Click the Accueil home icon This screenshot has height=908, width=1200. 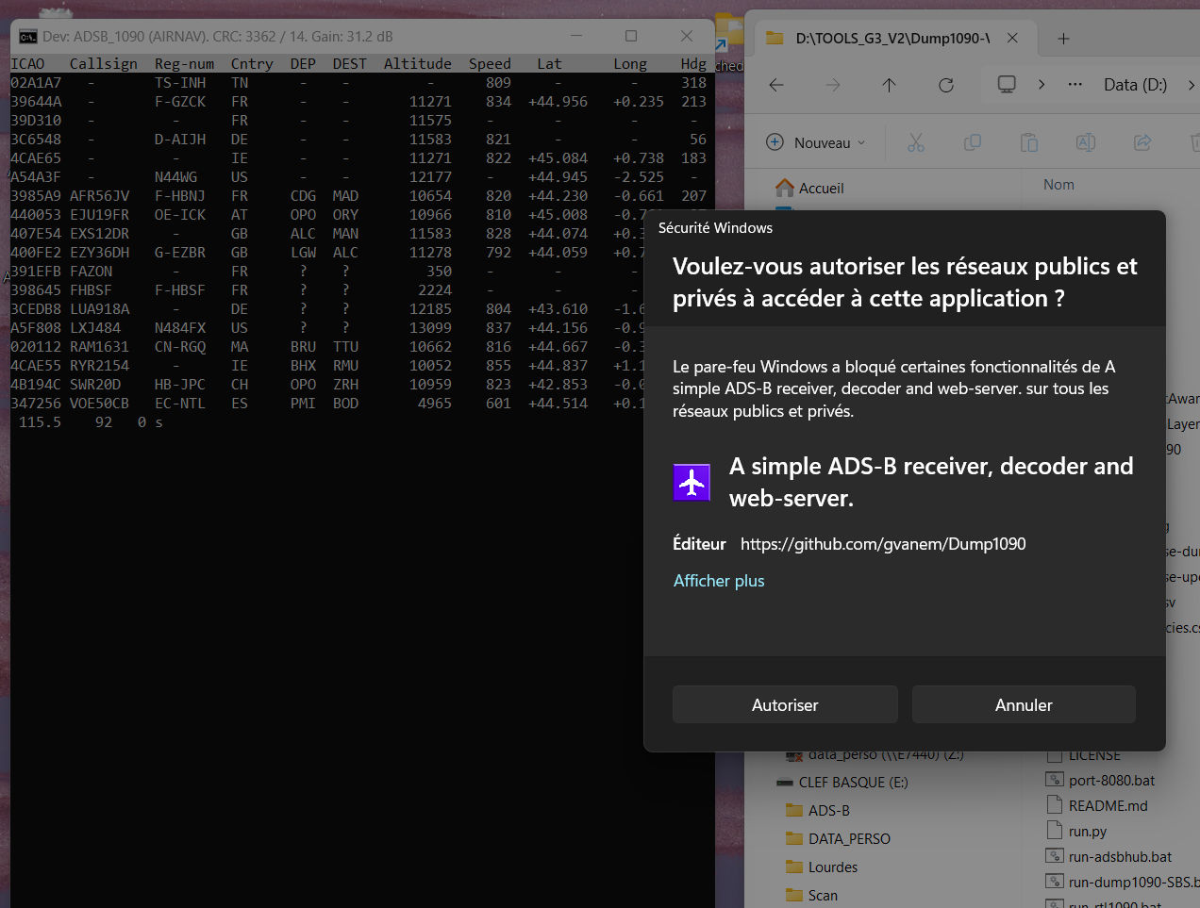(x=784, y=188)
